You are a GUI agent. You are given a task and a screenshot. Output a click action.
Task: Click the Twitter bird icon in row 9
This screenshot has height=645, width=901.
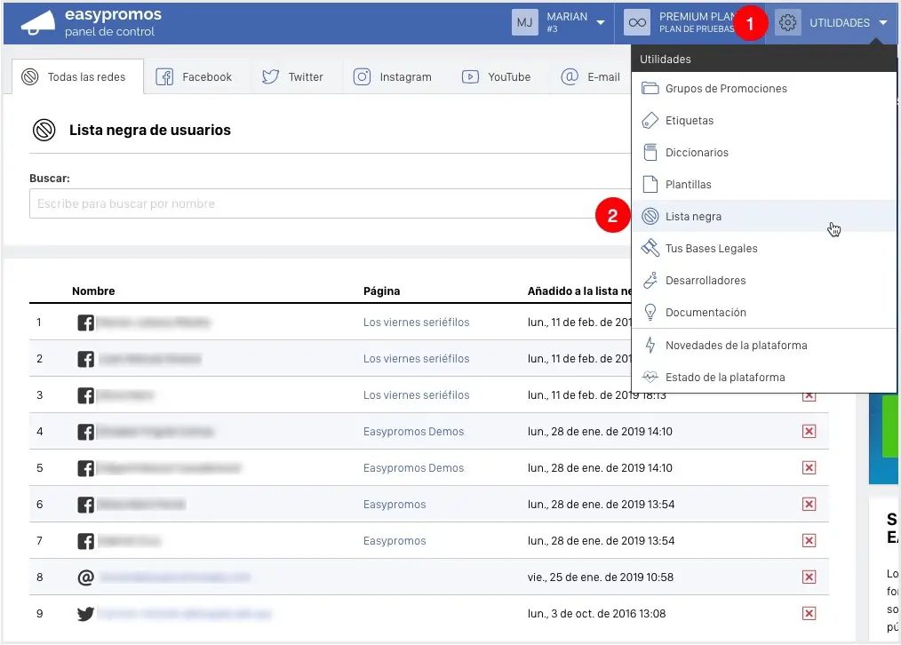[x=85, y=614]
